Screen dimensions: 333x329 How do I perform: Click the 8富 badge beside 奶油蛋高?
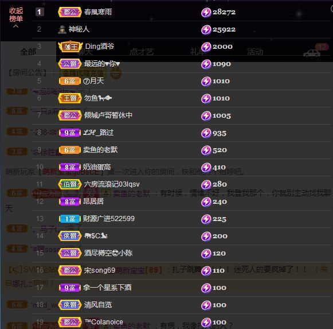point(70,167)
